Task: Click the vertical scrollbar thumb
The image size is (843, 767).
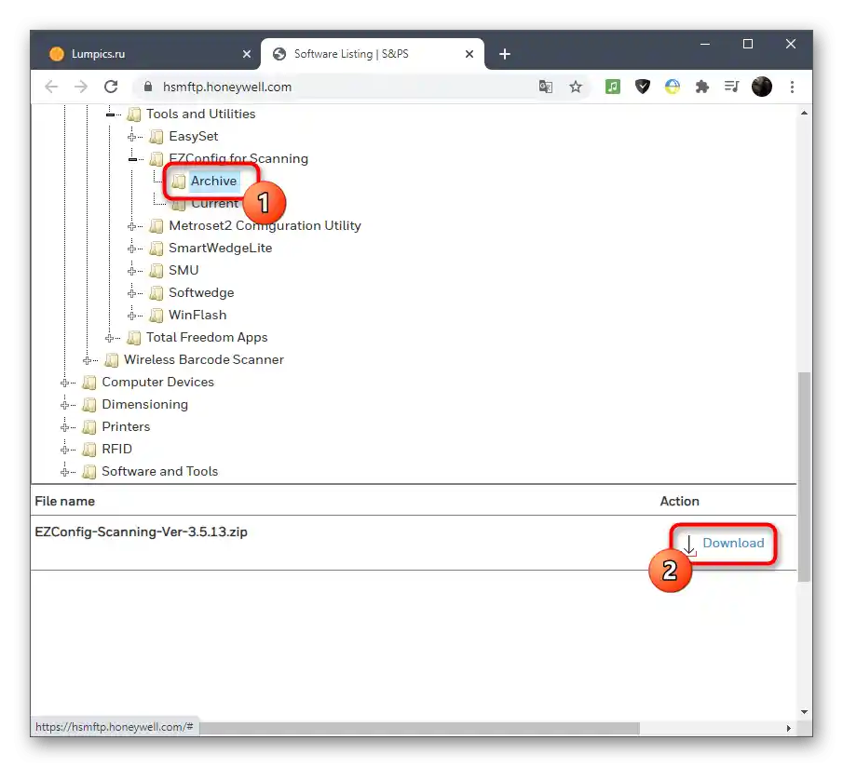Action: pos(804,477)
